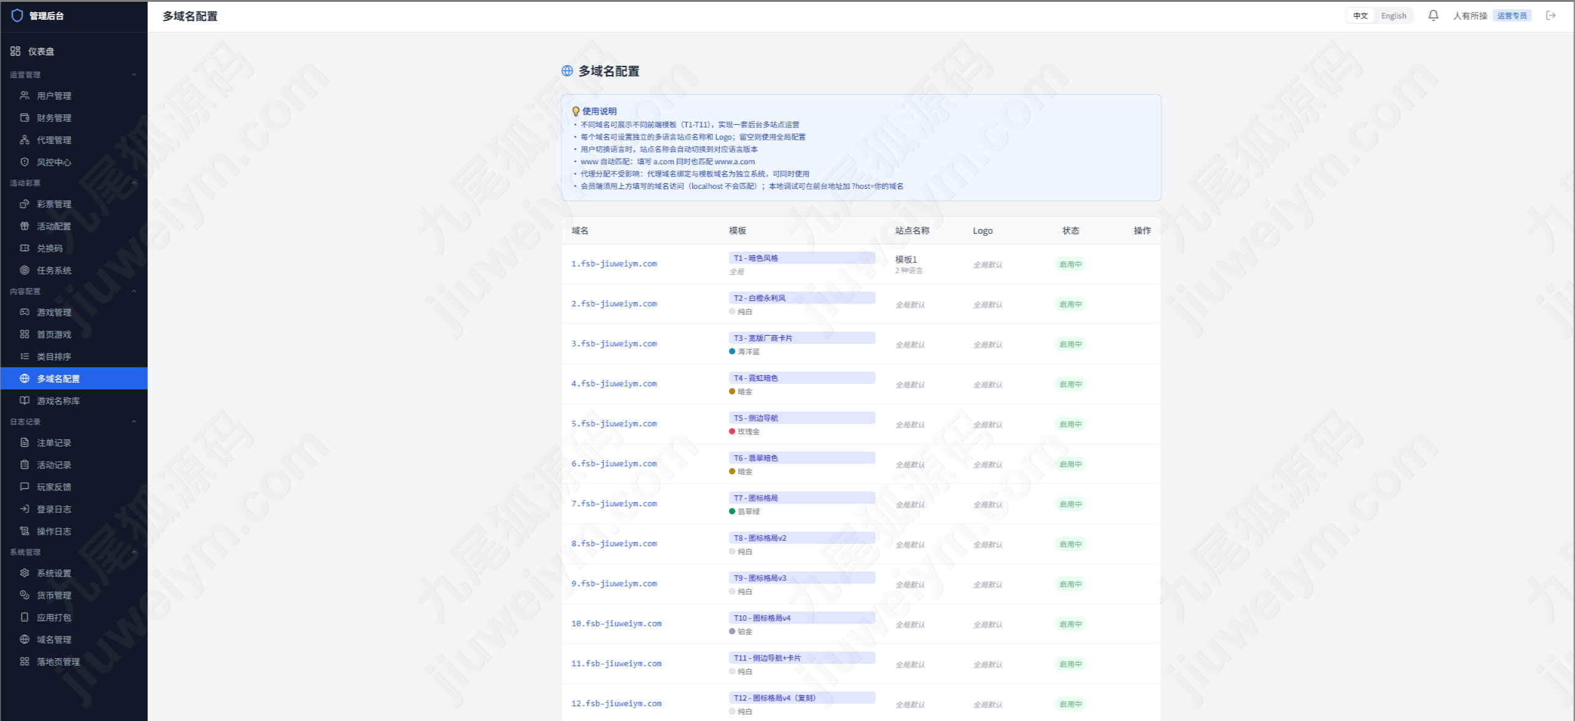The width and height of the screenshot is (1575, 721).
Task: Click domain link 3.fsb-jiuweiym.com
Action: pyautogui.click(x=614, y=343)
